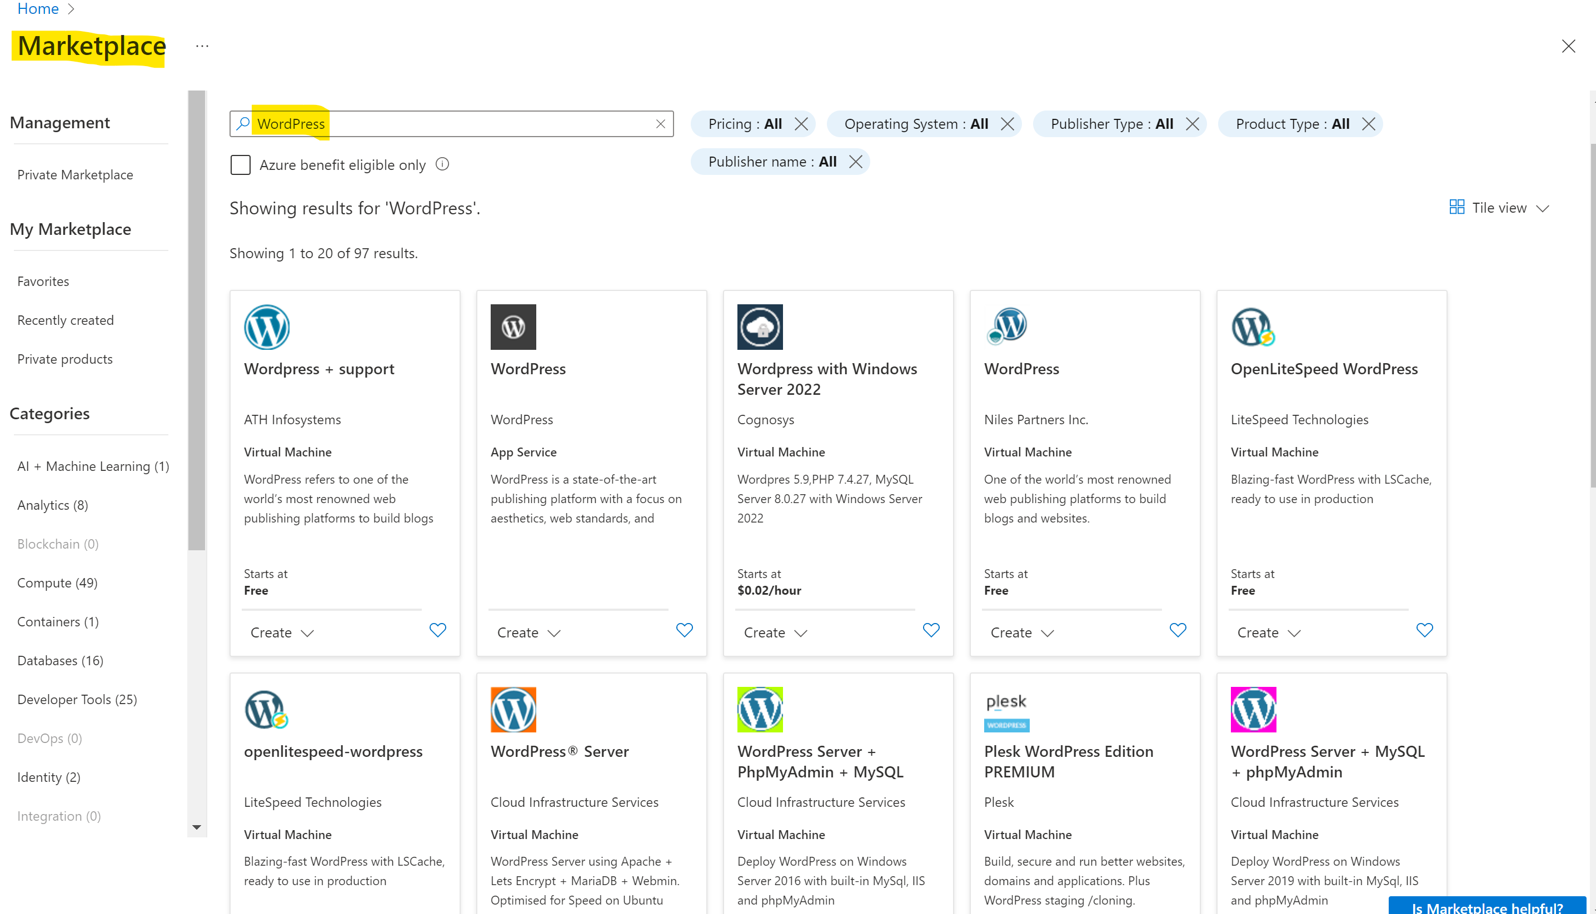Remove the Publisher Type filter

pos(1192,124)
